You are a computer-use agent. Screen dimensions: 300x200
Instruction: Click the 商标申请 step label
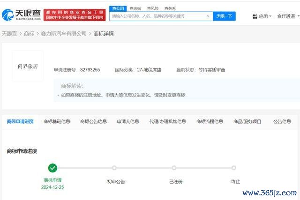(x=52, y=180)
